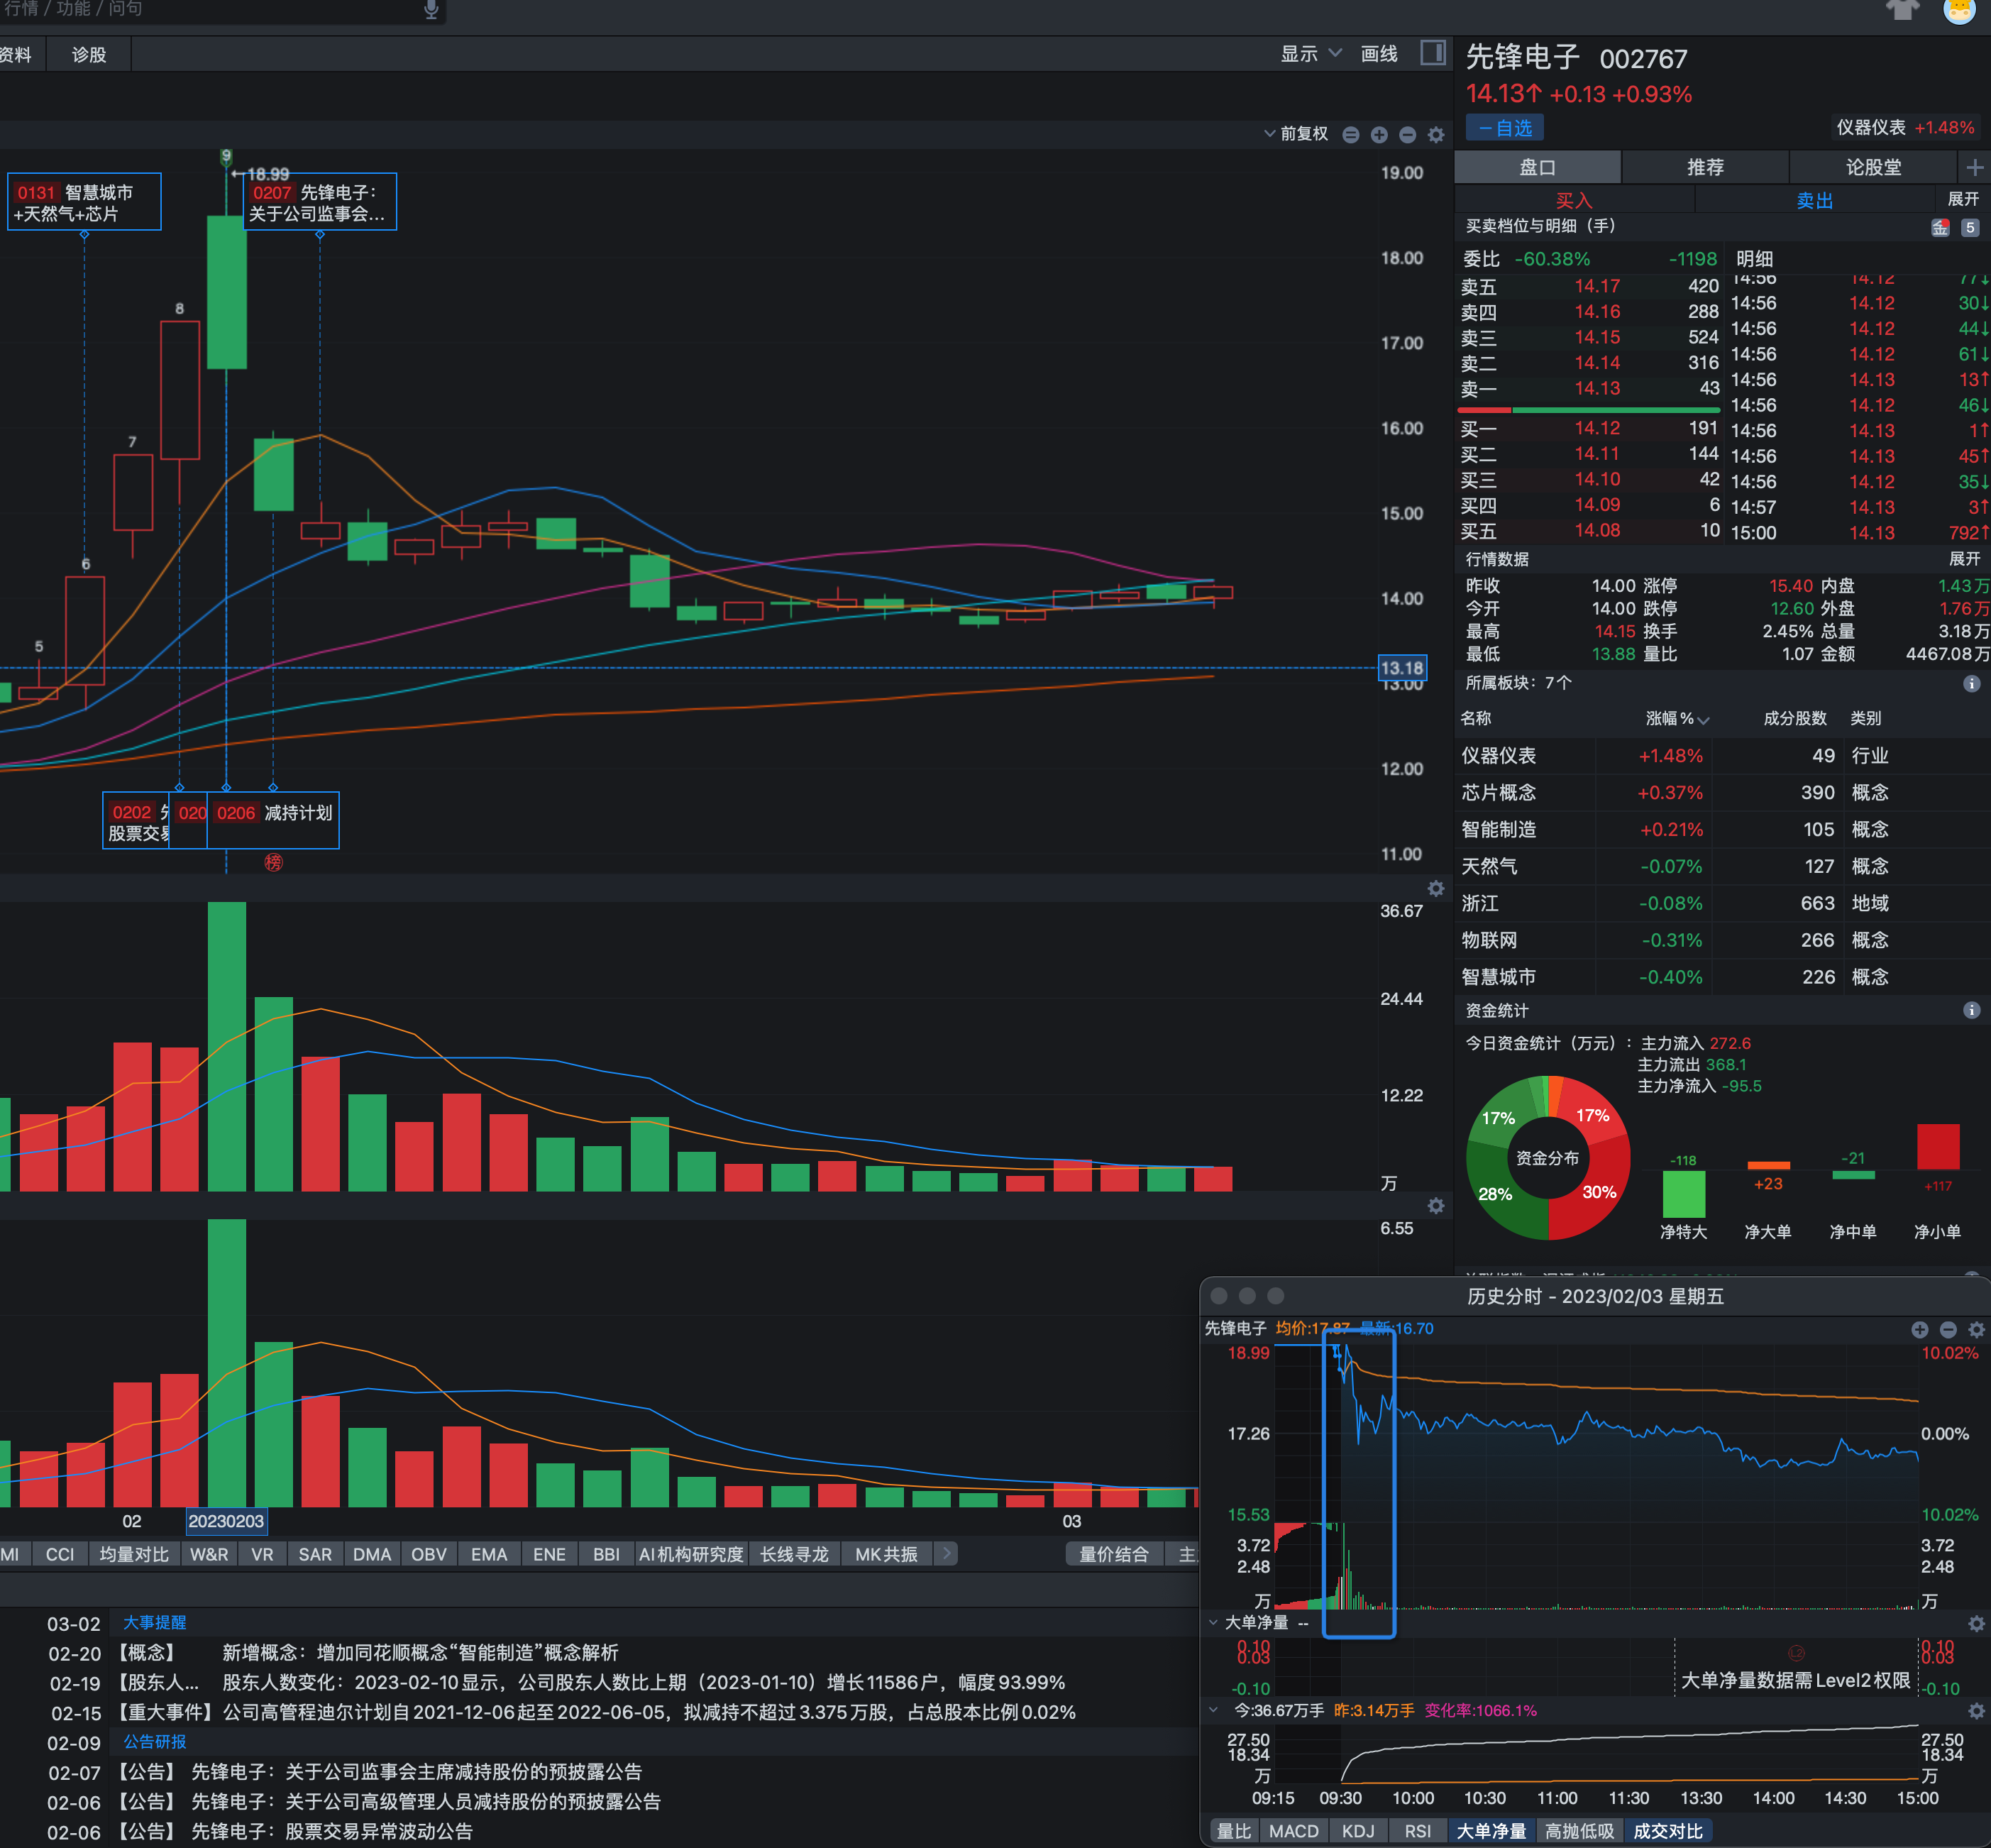The height and width of the screenshot is (1848, 1991).
Task: Open volume indicator panel settings gear
Action: (1436, 888)
